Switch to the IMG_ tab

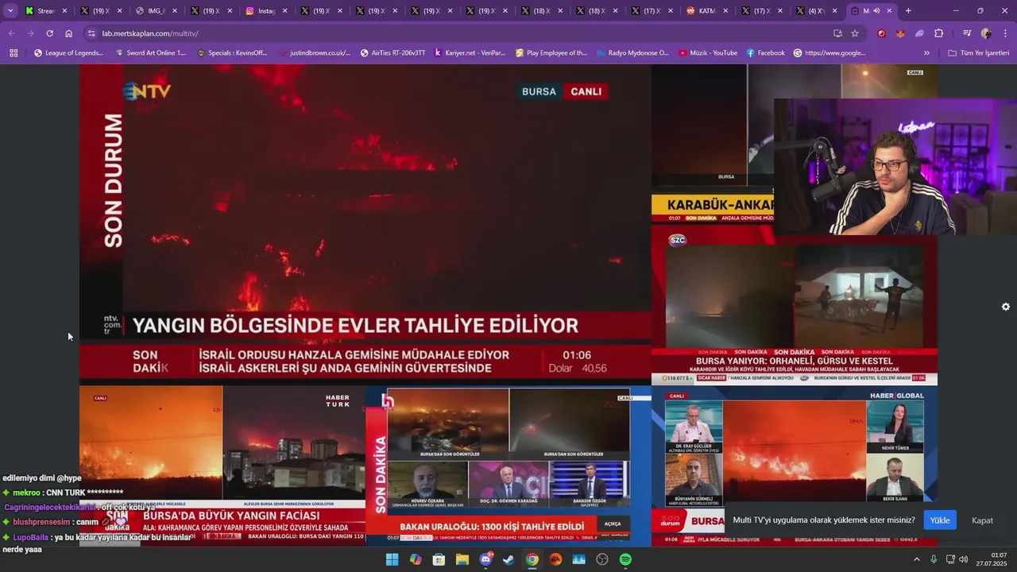coord(156,11)
